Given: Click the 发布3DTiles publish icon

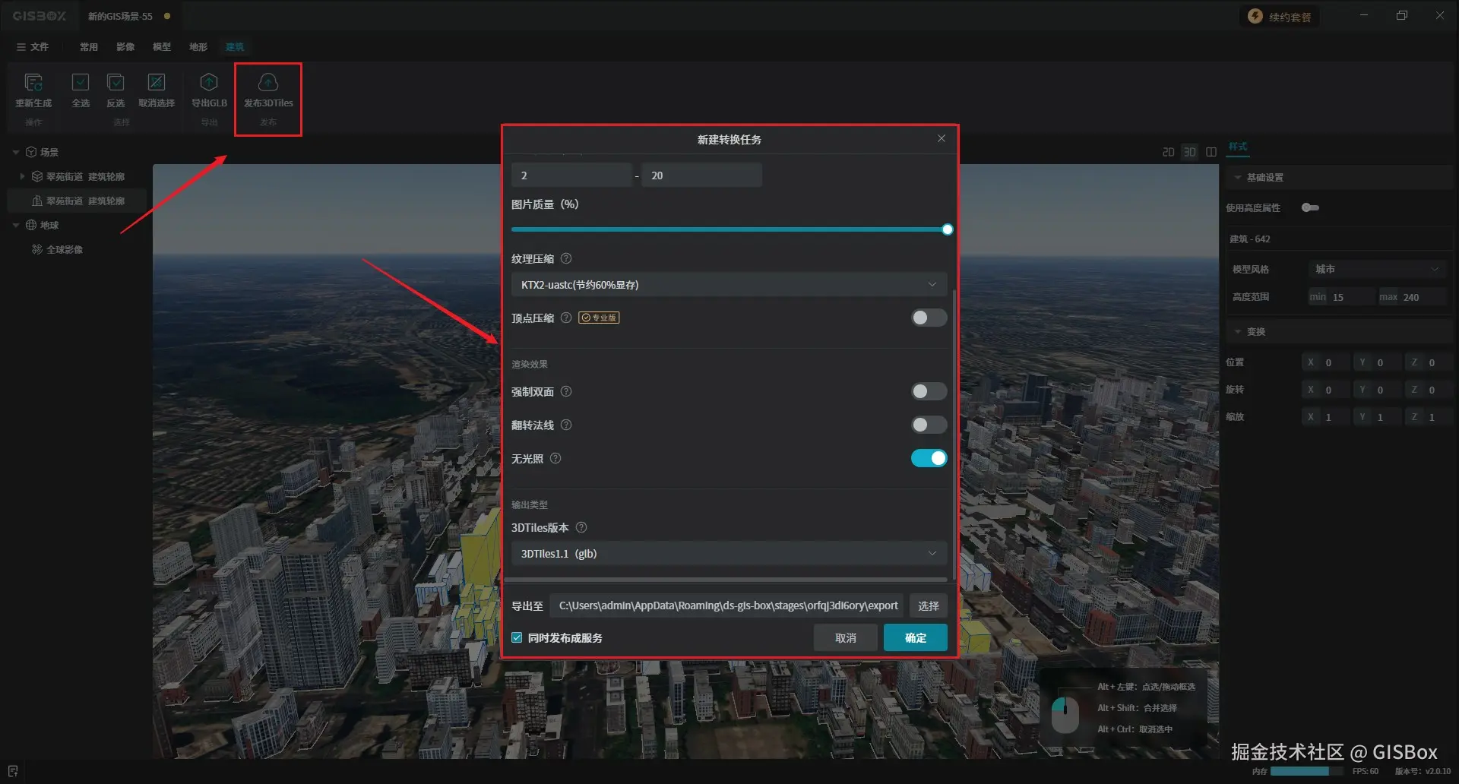Looking at the screenshot, I should (268, 82).
